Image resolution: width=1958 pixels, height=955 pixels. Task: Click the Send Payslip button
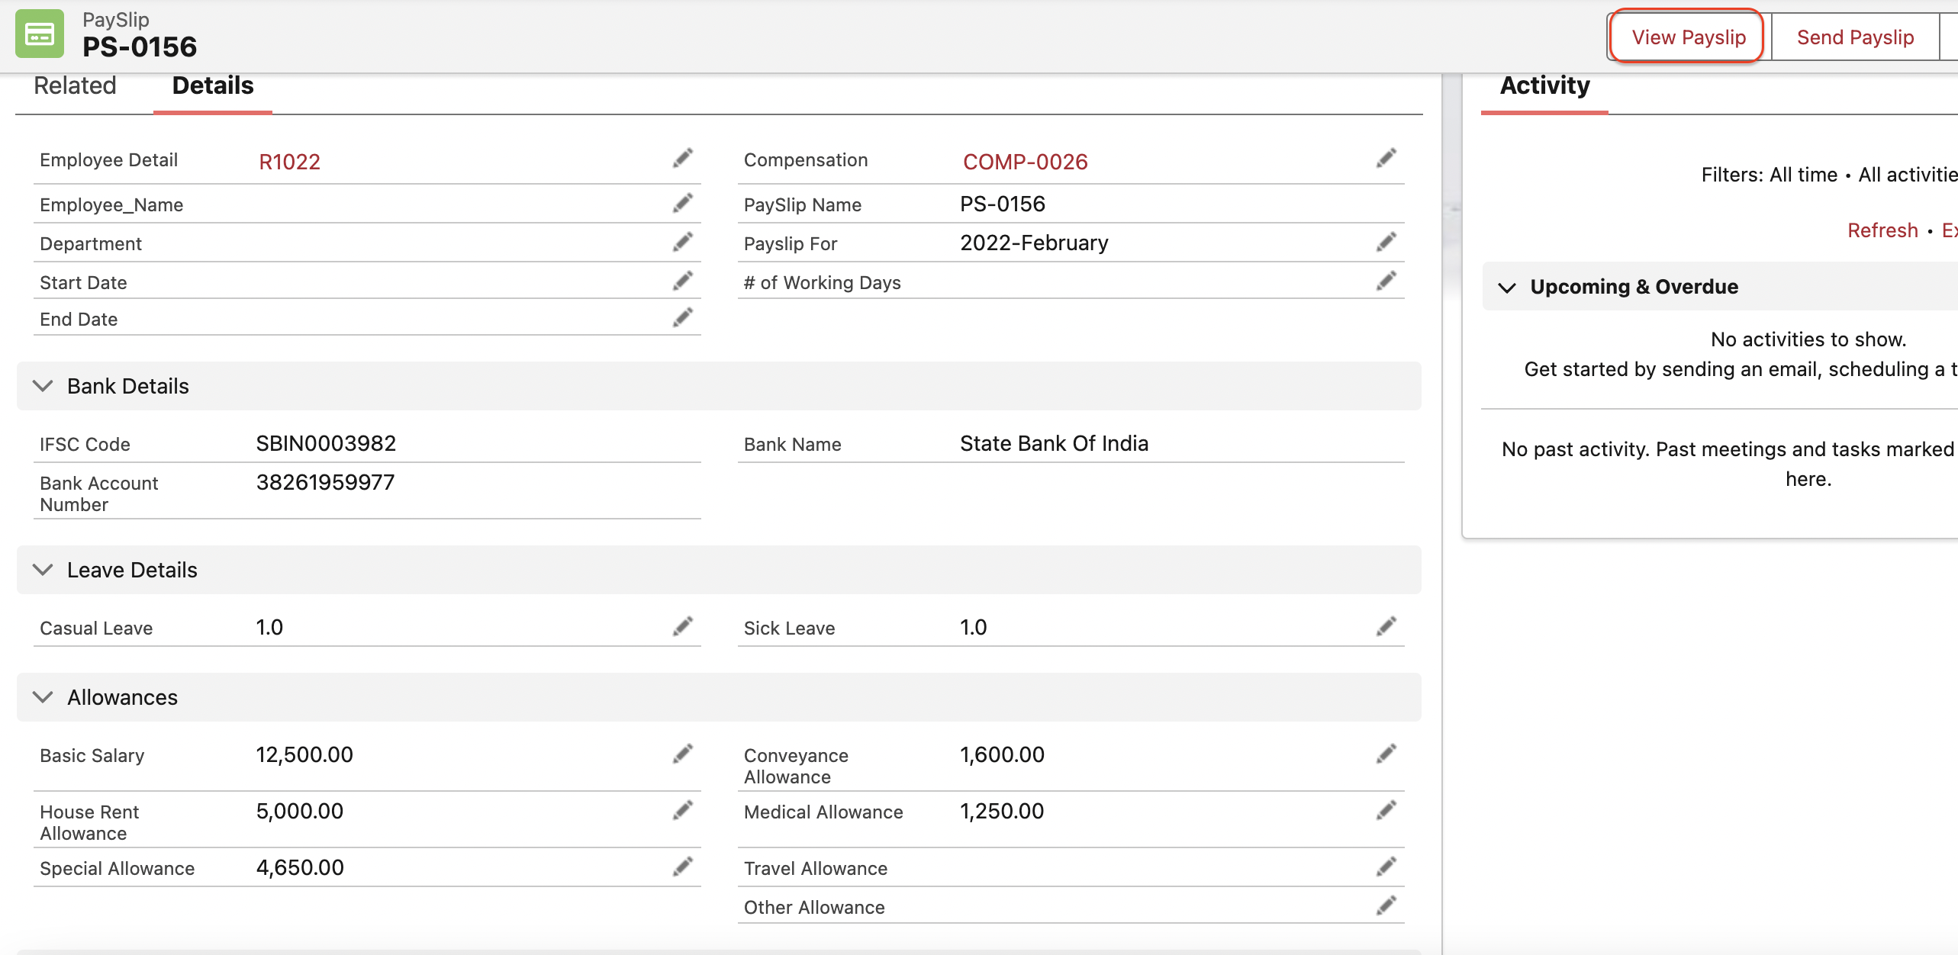click(x=1855, y=37)
